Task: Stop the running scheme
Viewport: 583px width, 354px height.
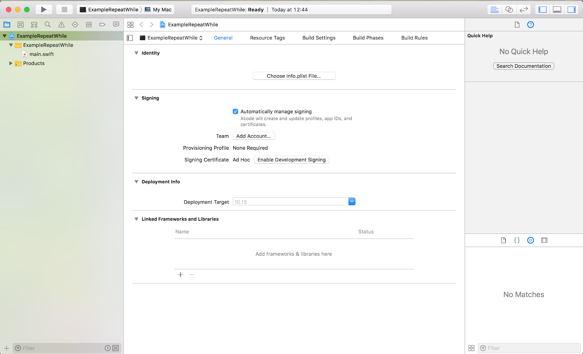Action: (x=64, y=9)
